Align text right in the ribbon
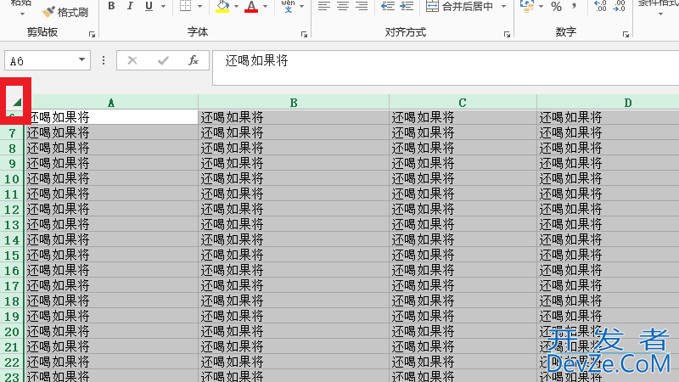This screenshot has width=679, height=382. (x=362, y=6)
